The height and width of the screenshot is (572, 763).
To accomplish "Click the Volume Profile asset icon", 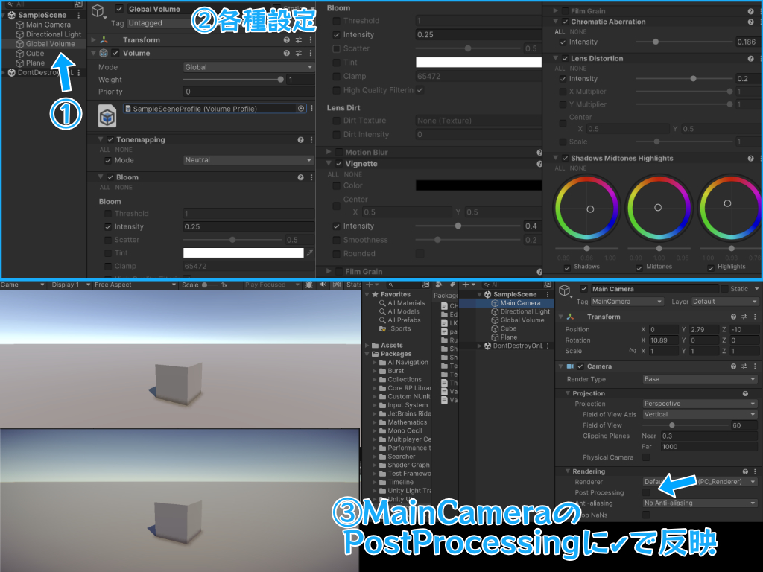I will 107,116.
